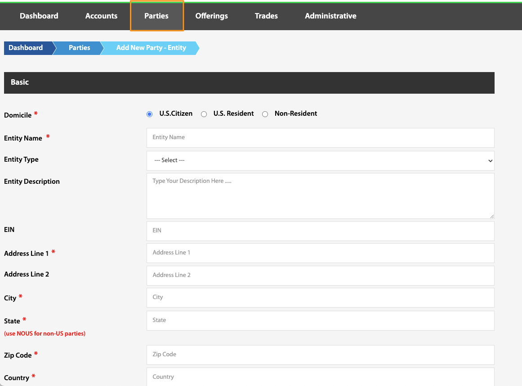Viewport: 522px width, 386px height.
Task: Click into the Entity Description text area
Action: [320, 196]
